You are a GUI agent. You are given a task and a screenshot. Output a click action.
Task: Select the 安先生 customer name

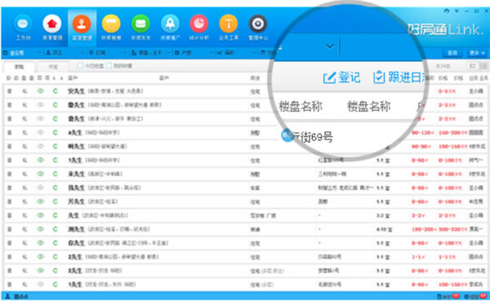[76, 91]
